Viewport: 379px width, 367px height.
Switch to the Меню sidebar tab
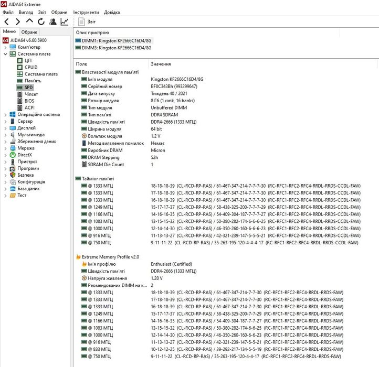tap(9, 31)
